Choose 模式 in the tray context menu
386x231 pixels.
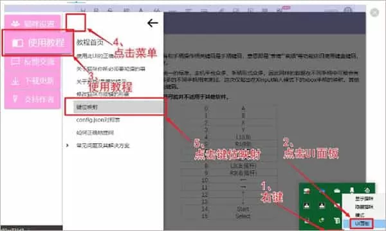point(360,216)
